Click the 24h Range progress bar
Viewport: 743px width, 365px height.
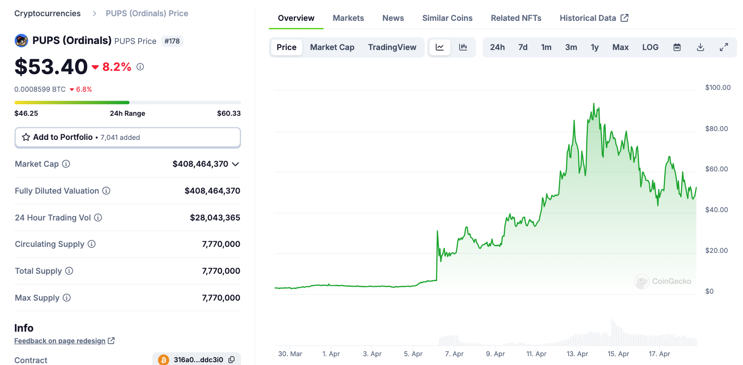[127, 102]
